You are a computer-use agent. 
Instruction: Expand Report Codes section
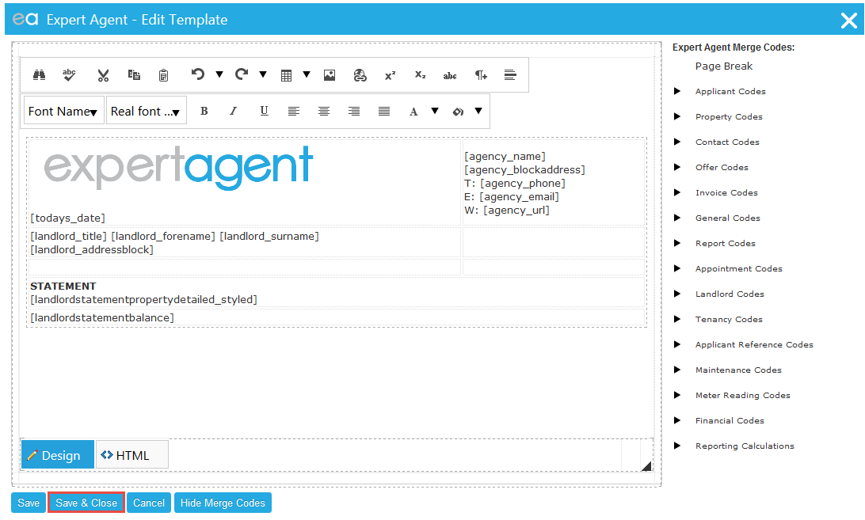pos(677,243)
